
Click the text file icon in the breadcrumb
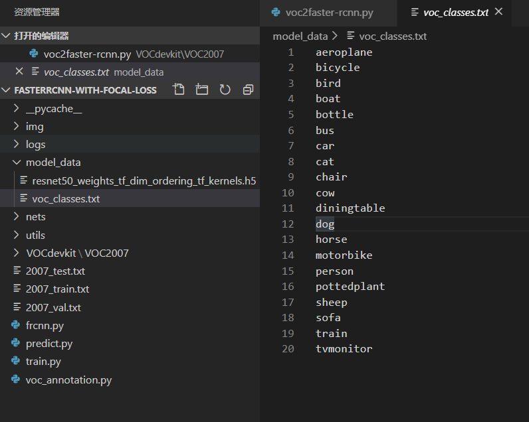click(351, 35)
